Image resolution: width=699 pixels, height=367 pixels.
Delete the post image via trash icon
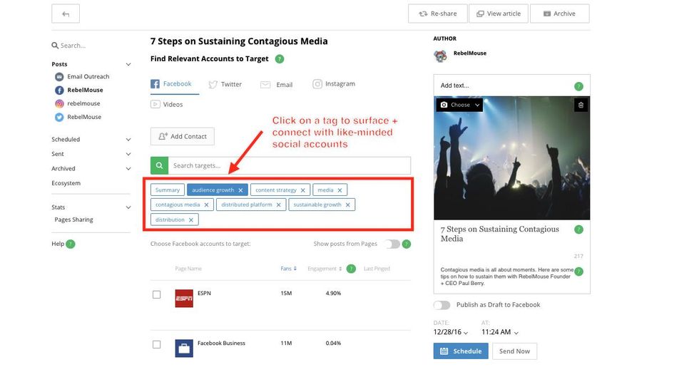(581, 105)
